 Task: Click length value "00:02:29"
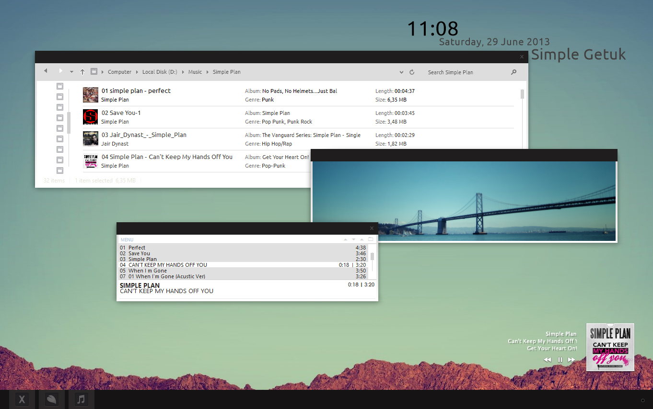pos(405,135)
